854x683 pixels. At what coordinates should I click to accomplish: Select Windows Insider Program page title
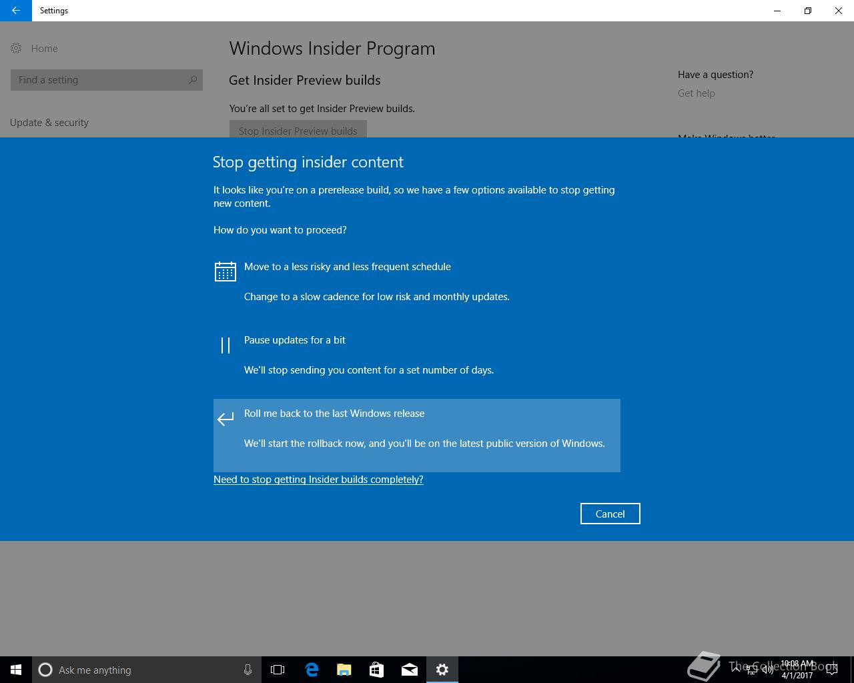[332, 49]
